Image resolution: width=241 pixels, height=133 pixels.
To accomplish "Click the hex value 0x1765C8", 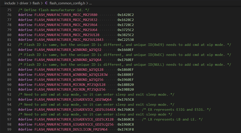I will tap(126, 99).
